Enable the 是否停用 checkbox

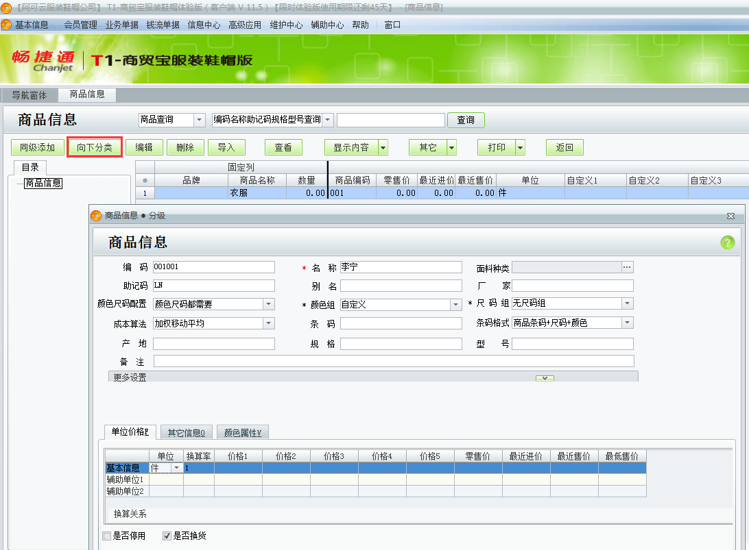click(106, 536)
